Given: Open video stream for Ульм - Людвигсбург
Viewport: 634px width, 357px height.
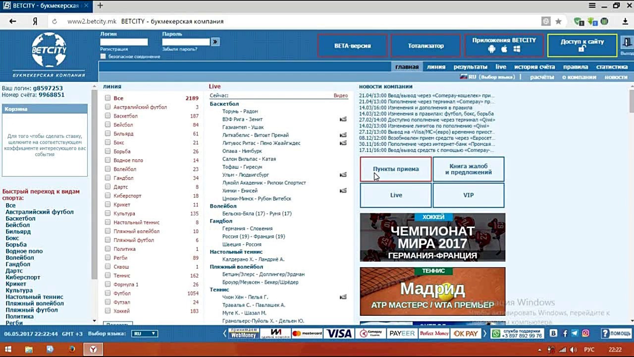Looking at the screenshot, I should pos(343,175).
